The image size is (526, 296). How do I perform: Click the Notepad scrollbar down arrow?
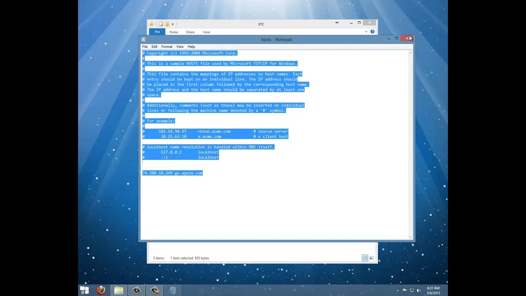[410, 237]
